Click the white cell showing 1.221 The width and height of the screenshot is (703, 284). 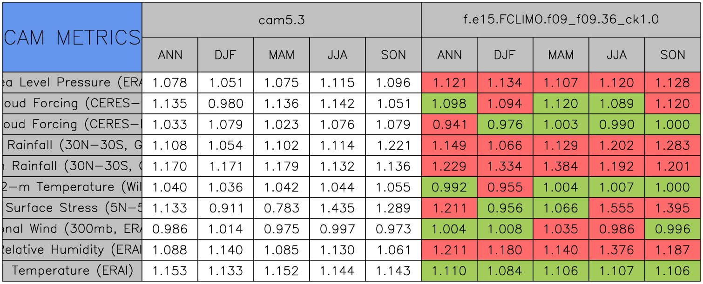point(393,145)
